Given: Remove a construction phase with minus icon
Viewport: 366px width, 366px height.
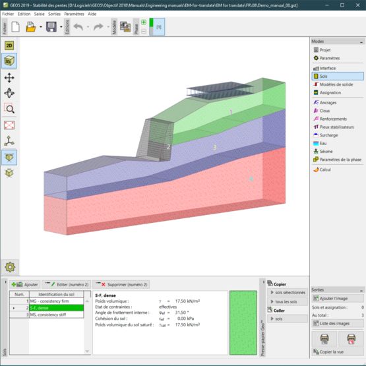Looking at the screenshot, I should coord(144,31).
